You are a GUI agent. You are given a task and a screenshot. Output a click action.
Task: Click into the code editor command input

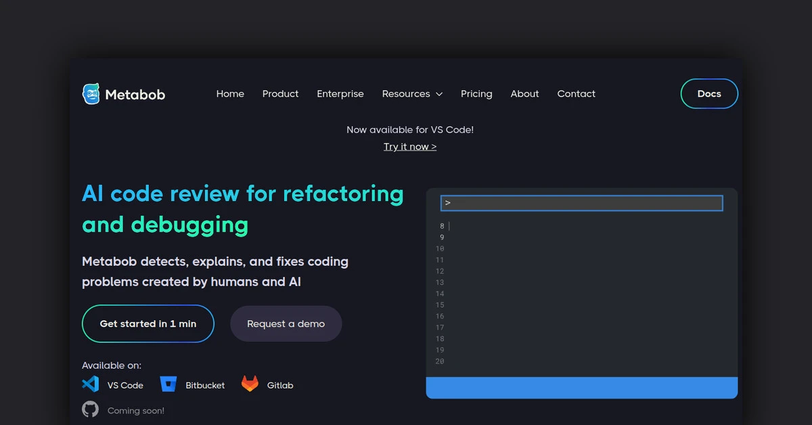point(582,203)
